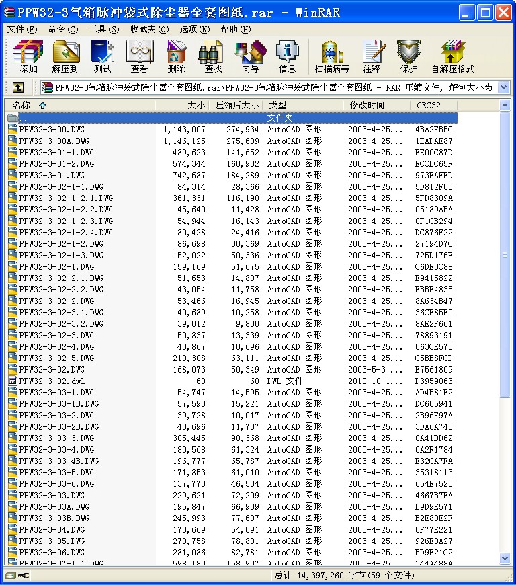Click the icon of PPW32-3-06.DWG
Viewport: 516px width, 585px height.
click(x=13, y=552)
